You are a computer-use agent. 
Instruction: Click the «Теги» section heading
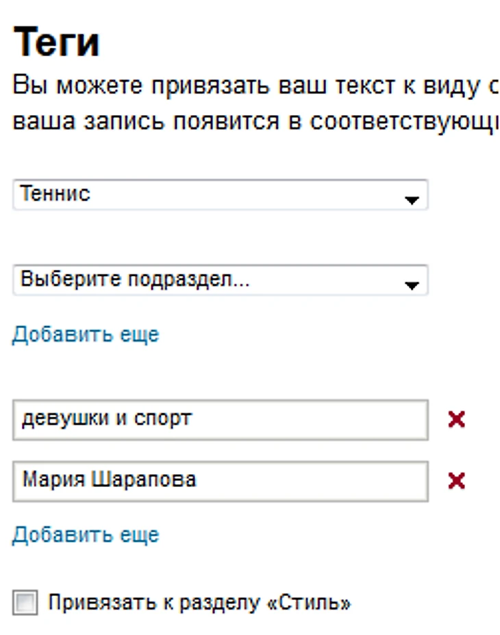click(56, 42)
